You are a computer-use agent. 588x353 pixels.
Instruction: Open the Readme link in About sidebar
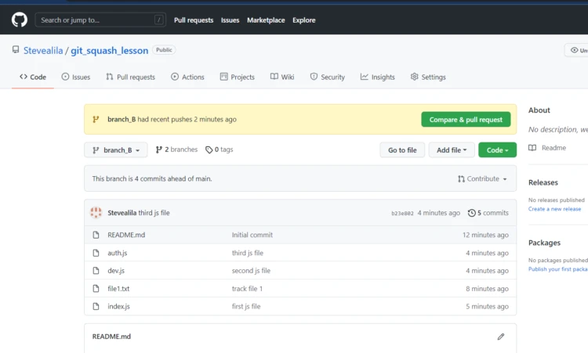point(553,147)
